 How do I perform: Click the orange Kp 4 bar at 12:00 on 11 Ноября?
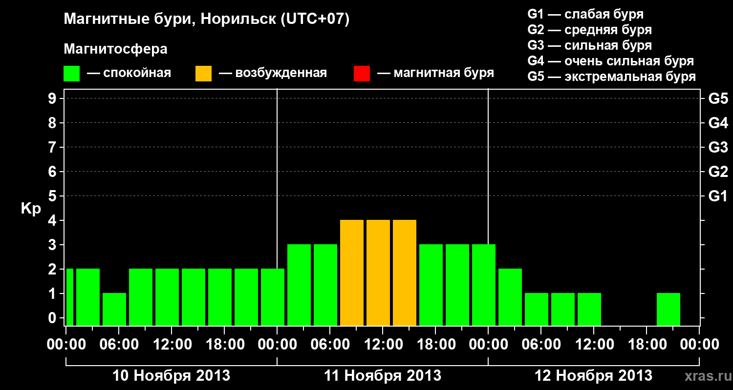[x=378, y=273]
